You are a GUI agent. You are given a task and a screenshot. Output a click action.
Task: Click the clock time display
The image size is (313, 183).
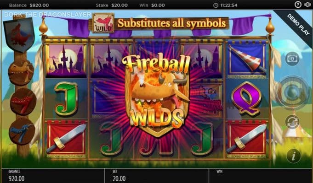pos(225,5)
